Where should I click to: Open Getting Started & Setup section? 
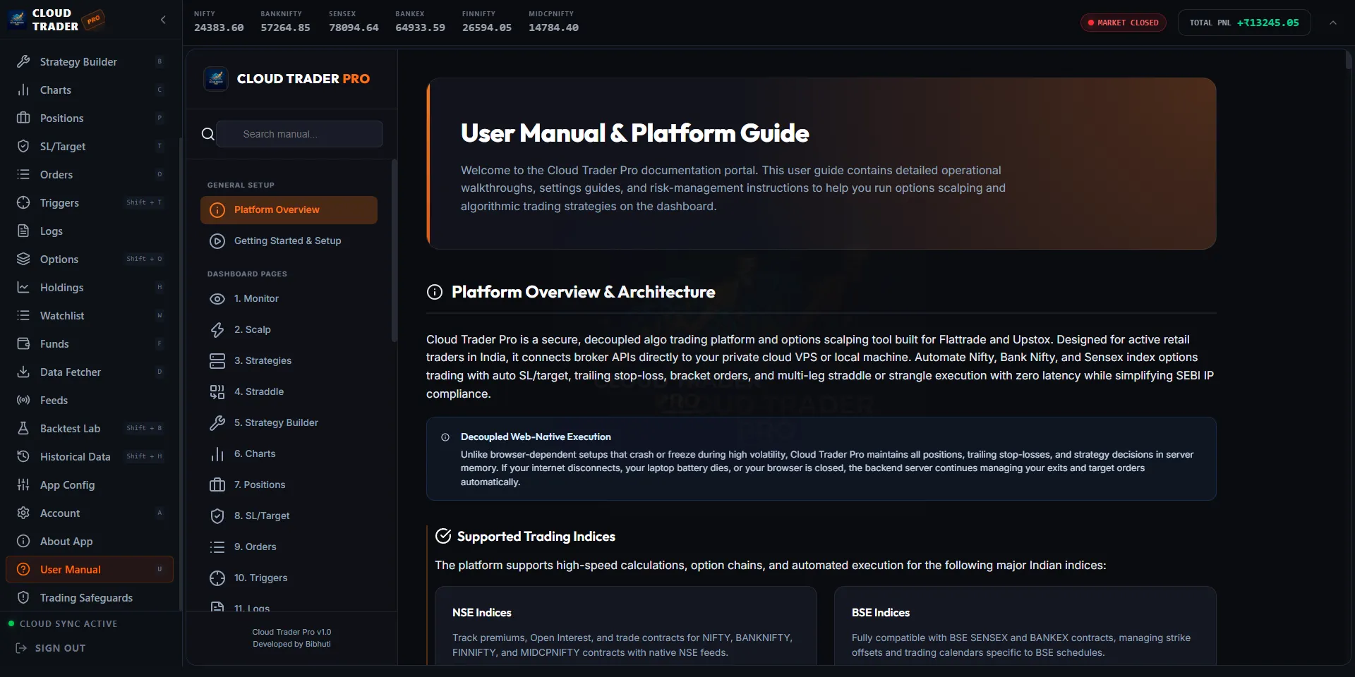pyautogui.click(x=289, y=241)
